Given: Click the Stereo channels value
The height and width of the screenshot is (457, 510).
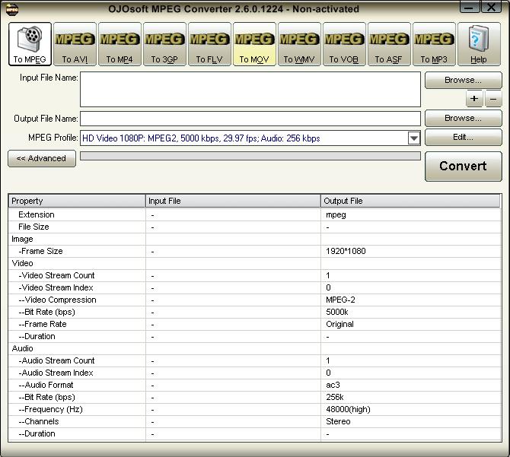Looking at the screenshot, I should point(338,421).
